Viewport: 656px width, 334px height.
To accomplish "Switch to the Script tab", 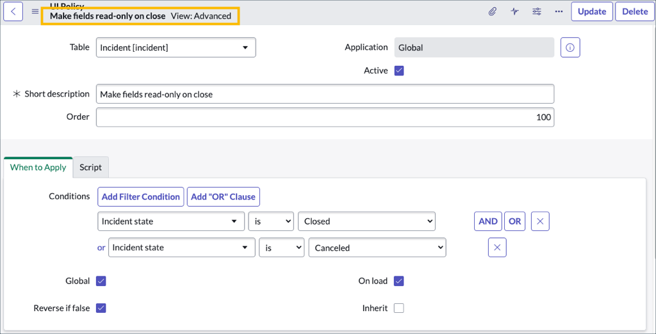I will 90,167.
